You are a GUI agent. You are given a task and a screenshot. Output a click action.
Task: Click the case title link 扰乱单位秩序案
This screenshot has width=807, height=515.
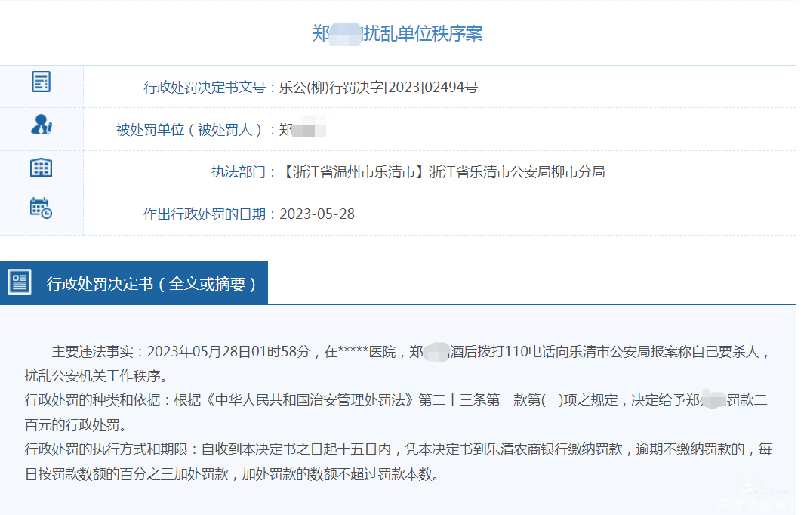(397, 33)
